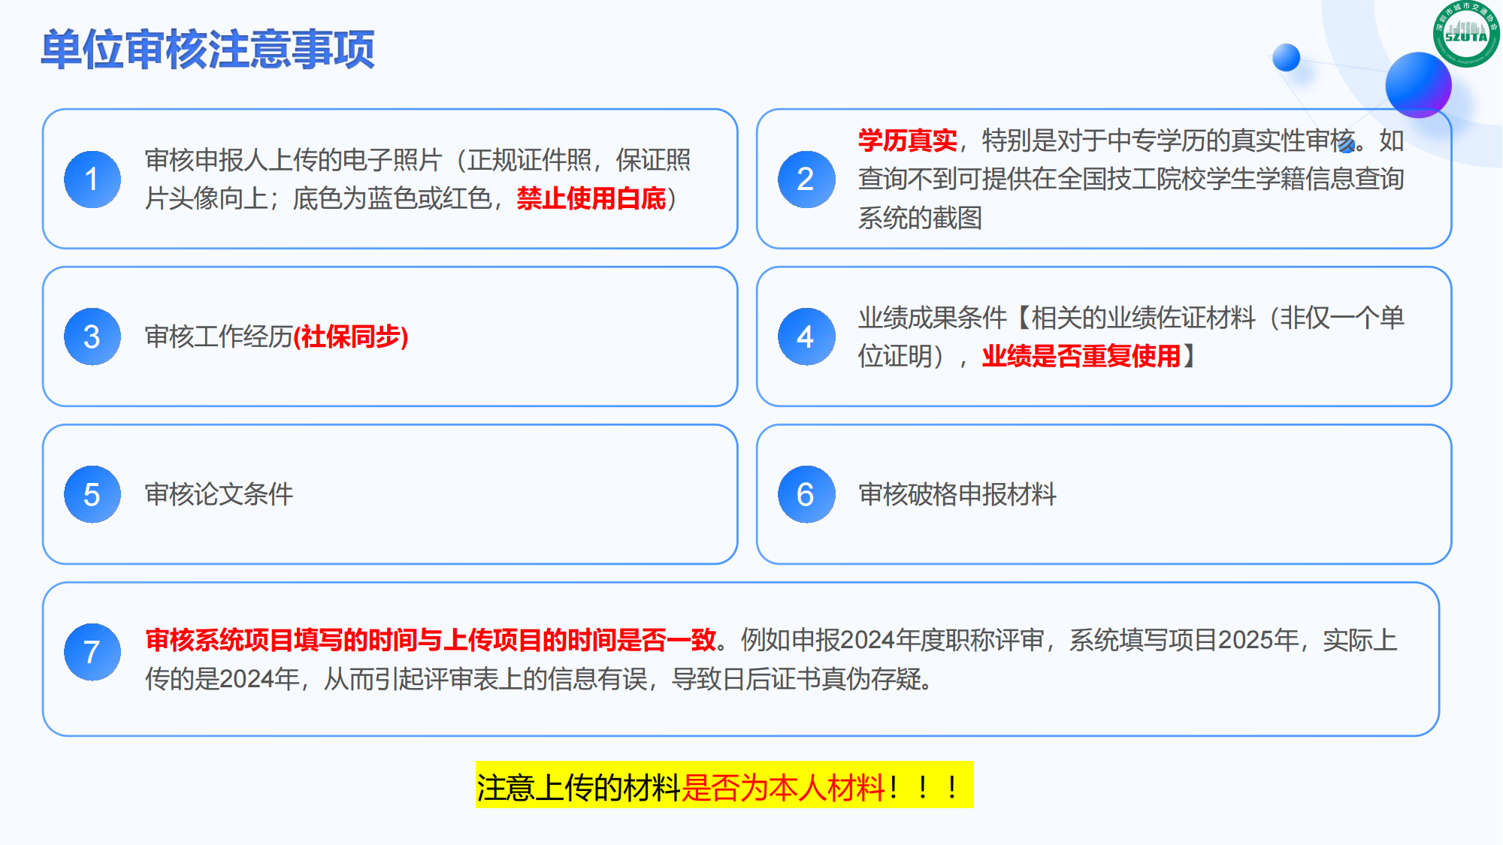Click the number 6 circle badge
This screenshot has width=1503, height=845.
[x=806, y=494]
